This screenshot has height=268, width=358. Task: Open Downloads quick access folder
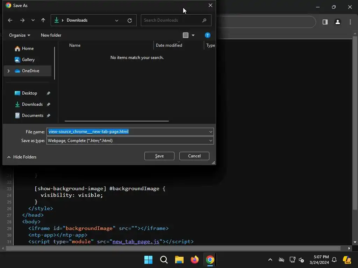[32, 104]
